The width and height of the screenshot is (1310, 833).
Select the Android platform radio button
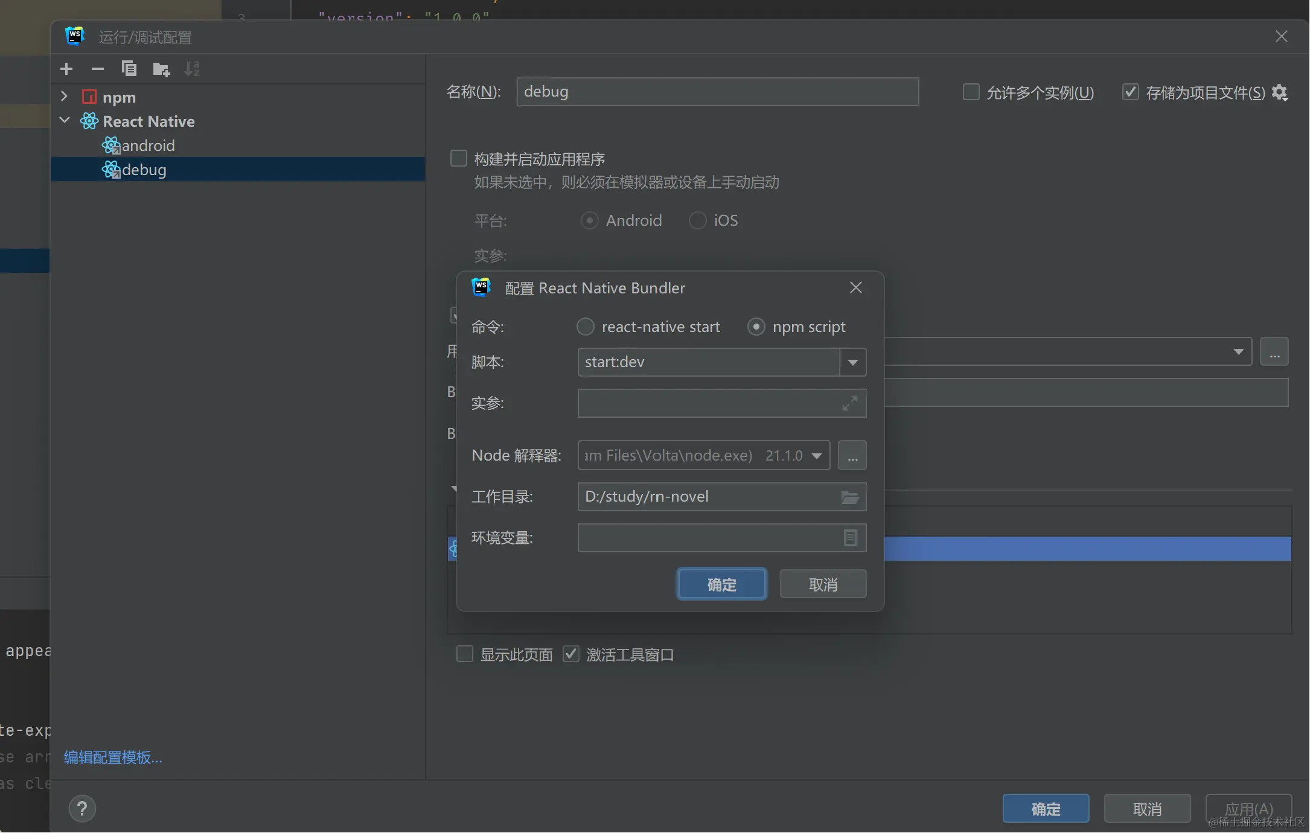(x=589, y=220)
